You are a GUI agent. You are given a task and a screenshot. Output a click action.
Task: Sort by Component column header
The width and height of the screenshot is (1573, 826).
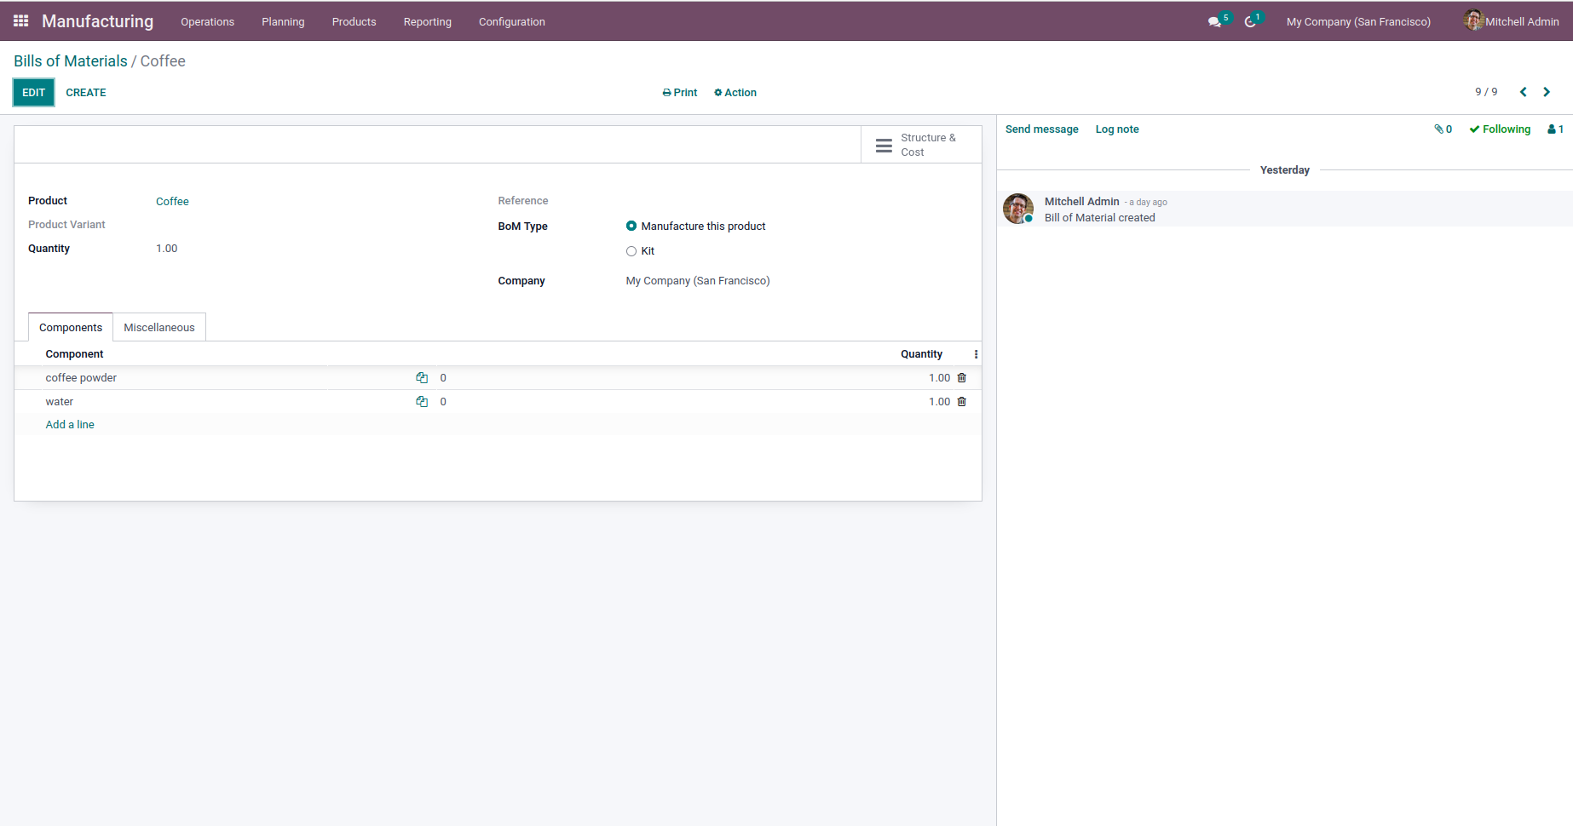(x=74, y=354)
